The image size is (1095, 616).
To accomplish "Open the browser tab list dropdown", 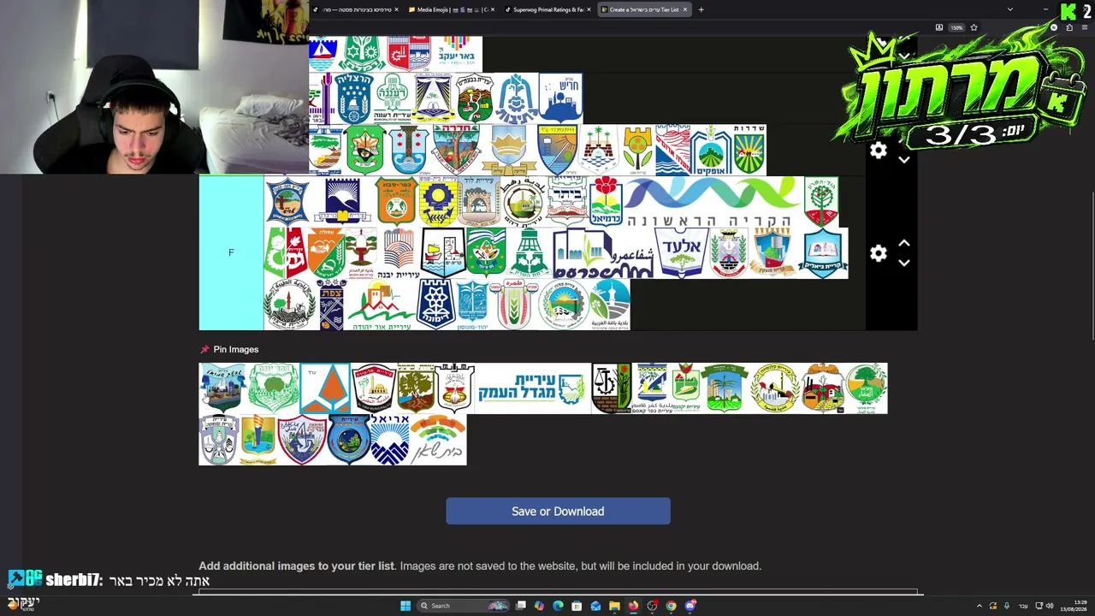I will [1009, 9].
